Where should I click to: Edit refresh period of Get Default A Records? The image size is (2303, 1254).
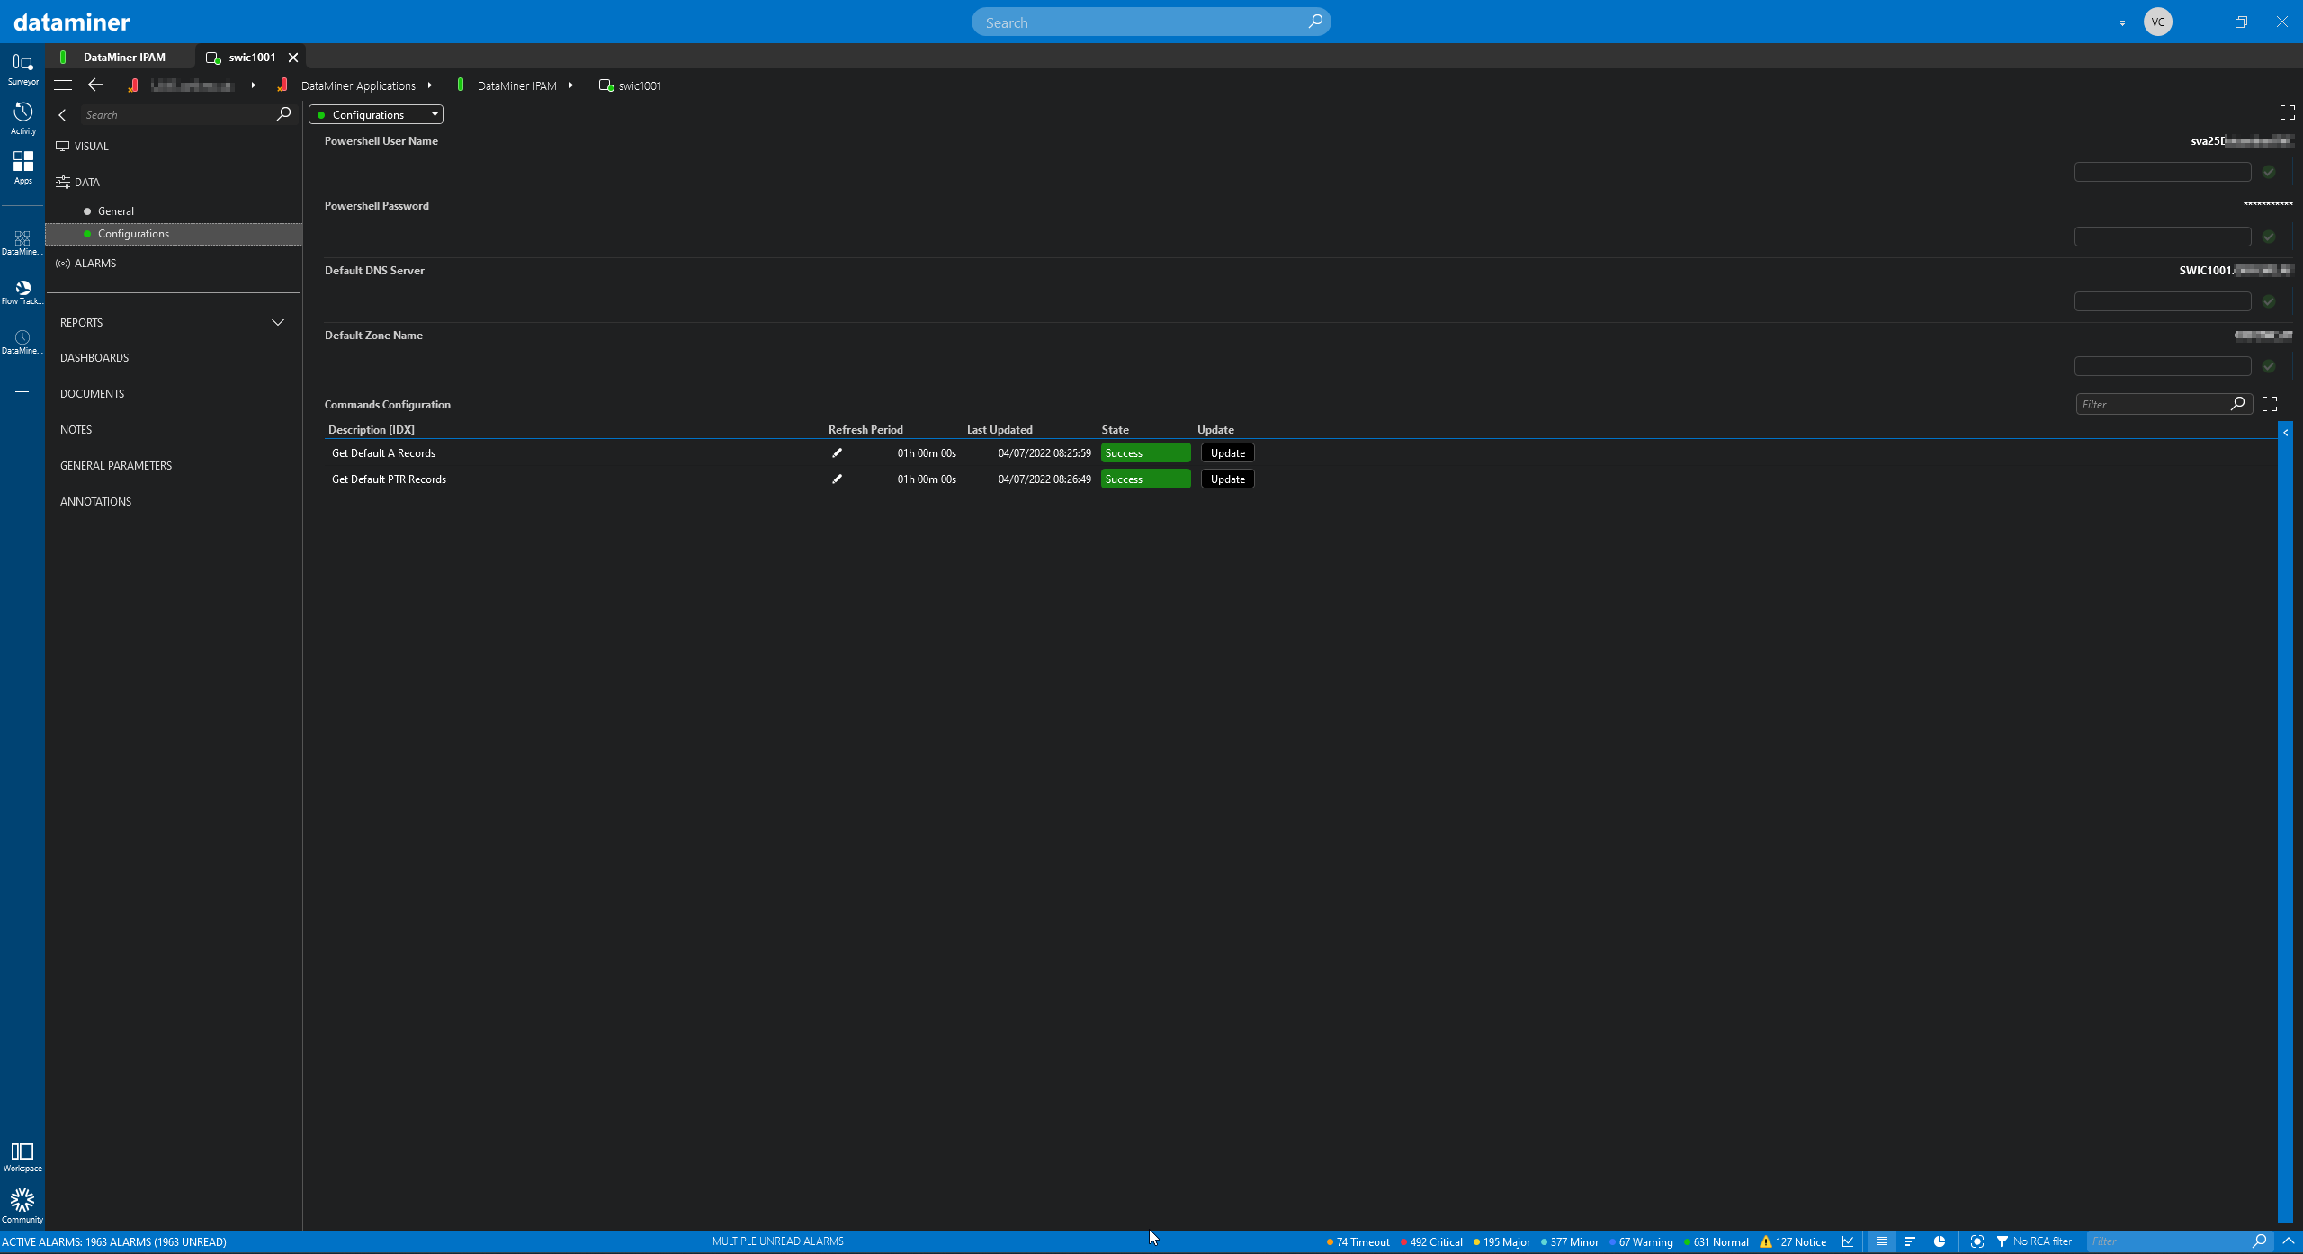click(837, 453)
